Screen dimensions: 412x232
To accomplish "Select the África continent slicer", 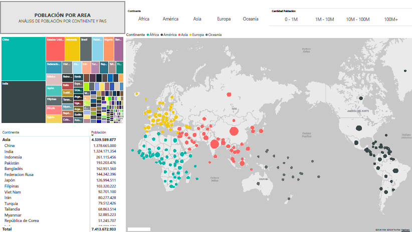I will 144,19.
